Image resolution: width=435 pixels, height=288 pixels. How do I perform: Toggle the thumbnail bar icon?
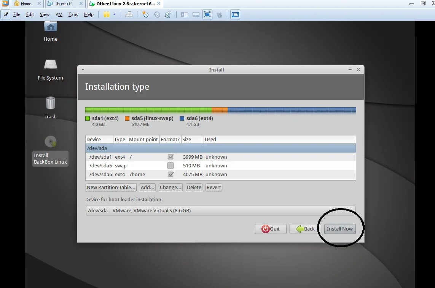(x=196, y=14)
